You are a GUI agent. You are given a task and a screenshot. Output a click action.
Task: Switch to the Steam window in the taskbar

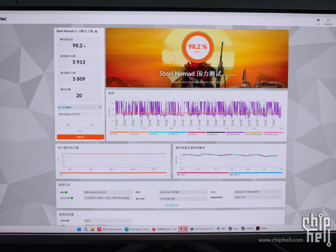tap(233, 229)
